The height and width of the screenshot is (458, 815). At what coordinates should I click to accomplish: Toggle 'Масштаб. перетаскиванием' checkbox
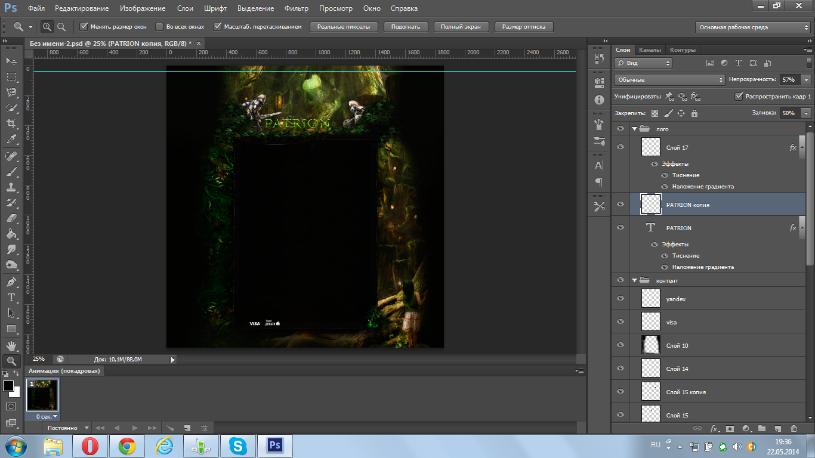[x=218, y=27]
